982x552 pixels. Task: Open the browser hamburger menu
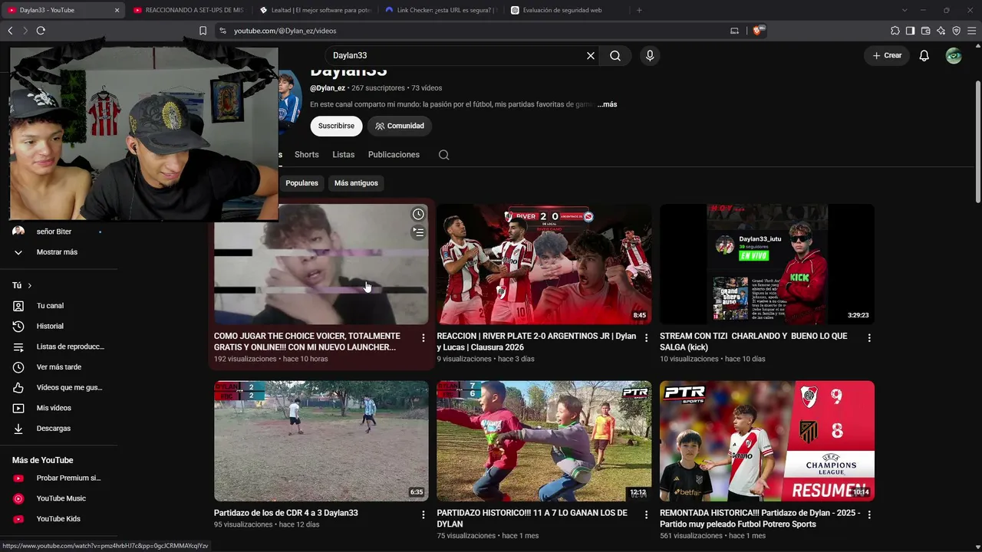tap(971, 31)
